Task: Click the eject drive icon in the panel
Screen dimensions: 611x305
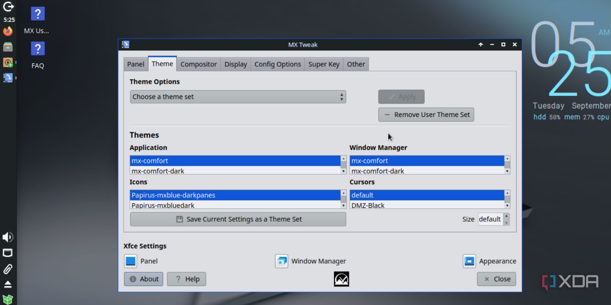Action: [8, 284]
